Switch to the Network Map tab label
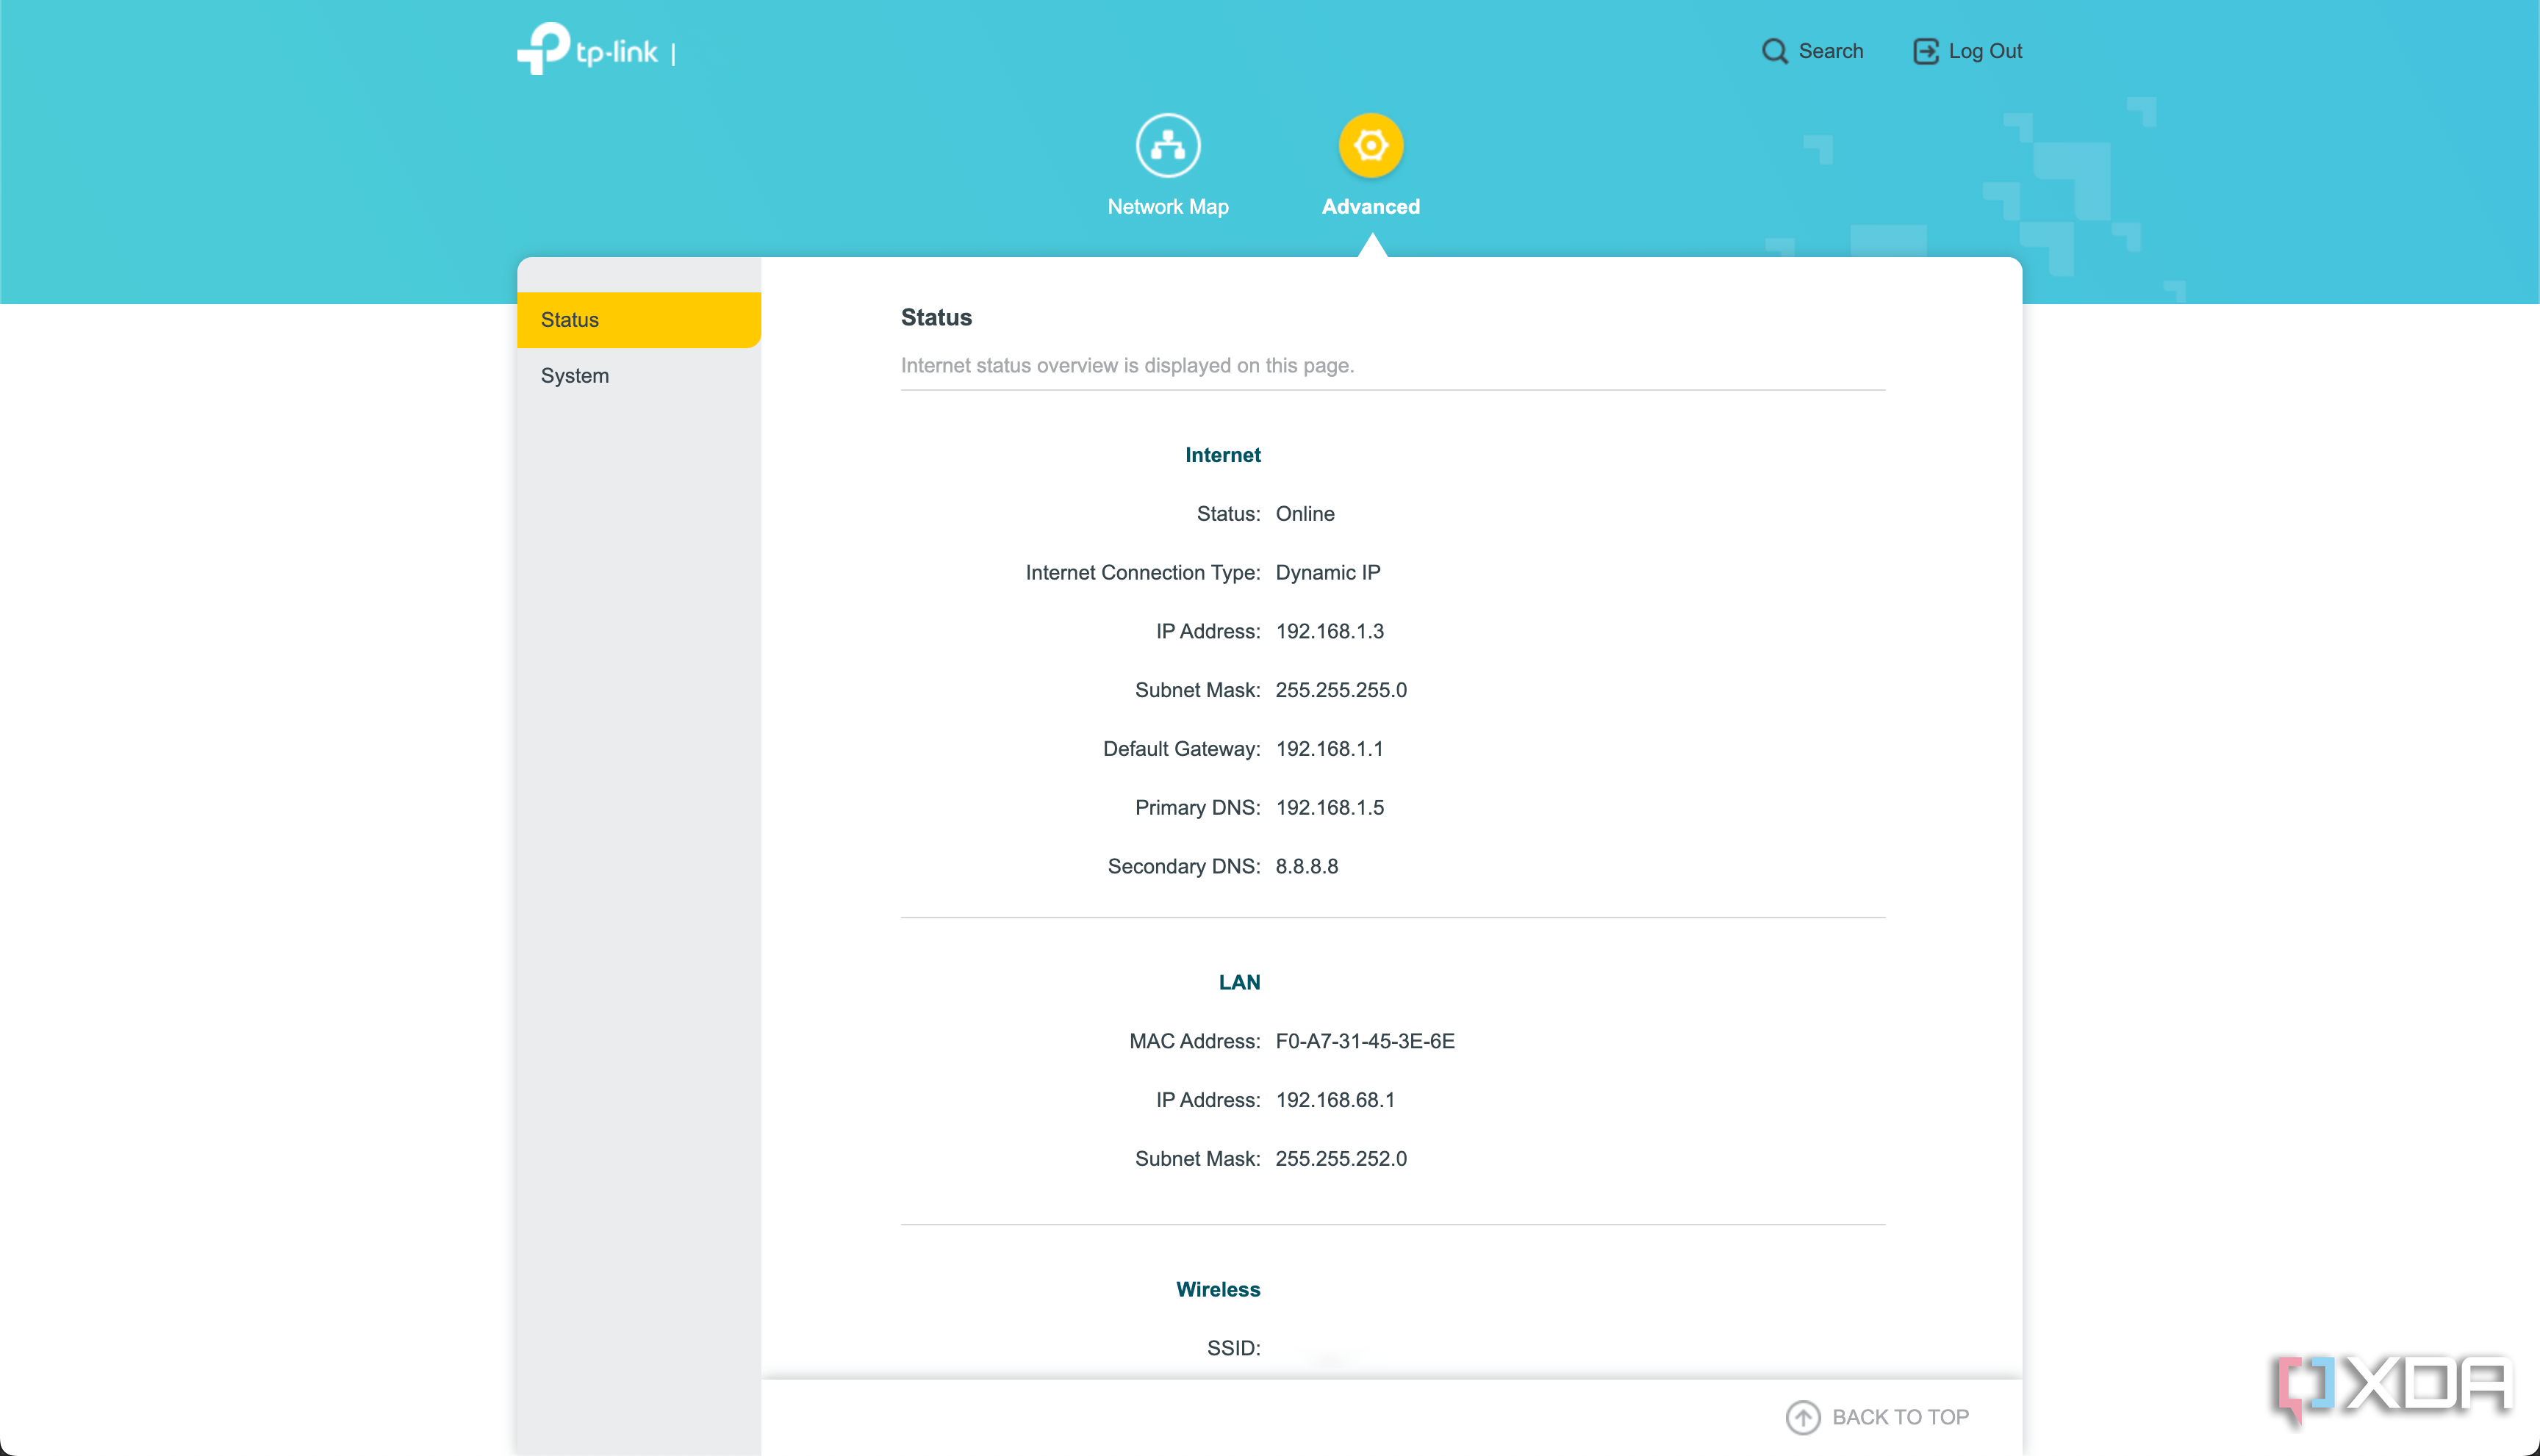This screenshot has width=2540, height=1456. 1167,207
